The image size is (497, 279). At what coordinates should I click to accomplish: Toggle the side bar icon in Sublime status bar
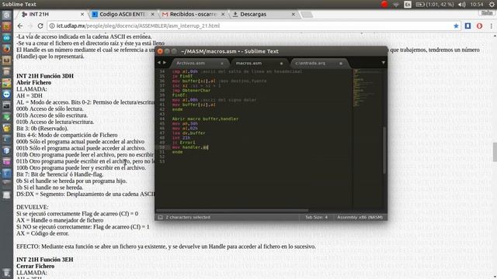[161, 217]
